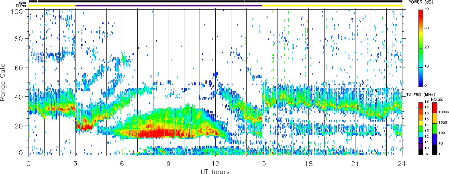Pick the orange swatch in NOISE legend
The height and width of the screenshot is (174, 449).
click(x=435, y=118)
